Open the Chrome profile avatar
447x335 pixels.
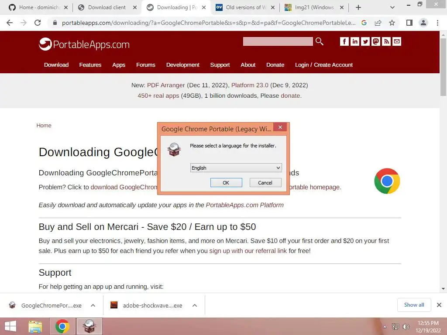point(423,23)
